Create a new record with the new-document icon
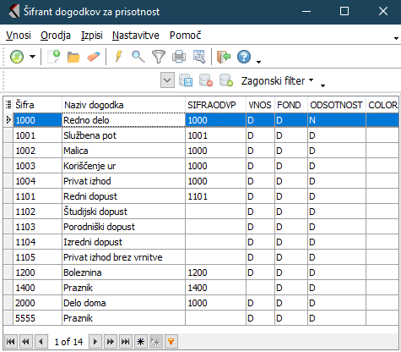The image size is (401, 352). (x=53, y=57)
